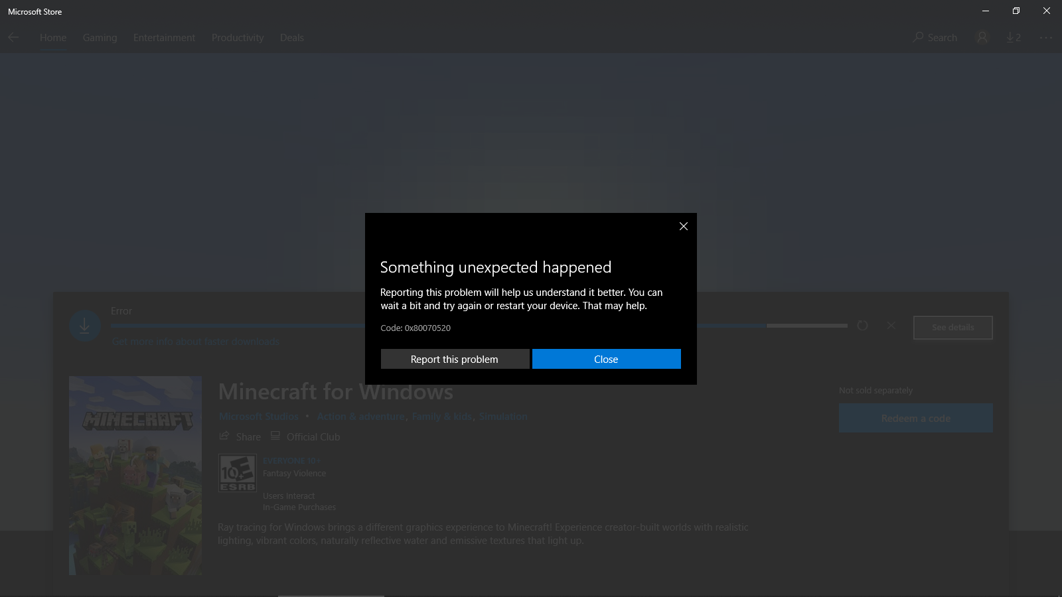Screen dimensions: 1062x597
Task: Open the downloads and updates indicator
Action: click(x=1013, y=38)
